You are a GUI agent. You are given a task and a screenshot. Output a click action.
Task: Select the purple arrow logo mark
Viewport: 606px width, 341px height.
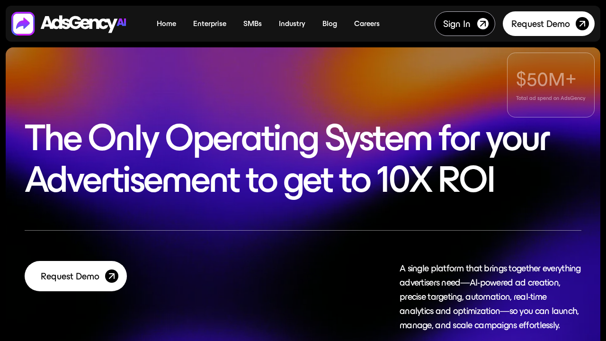point(23,23)
